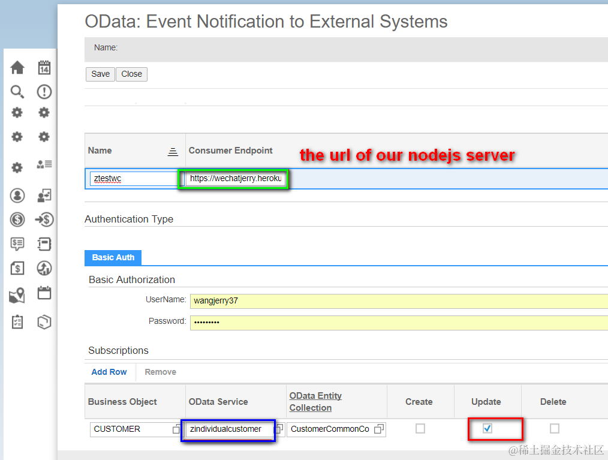
Task: Click the Password field
Action: coord(399,322)
